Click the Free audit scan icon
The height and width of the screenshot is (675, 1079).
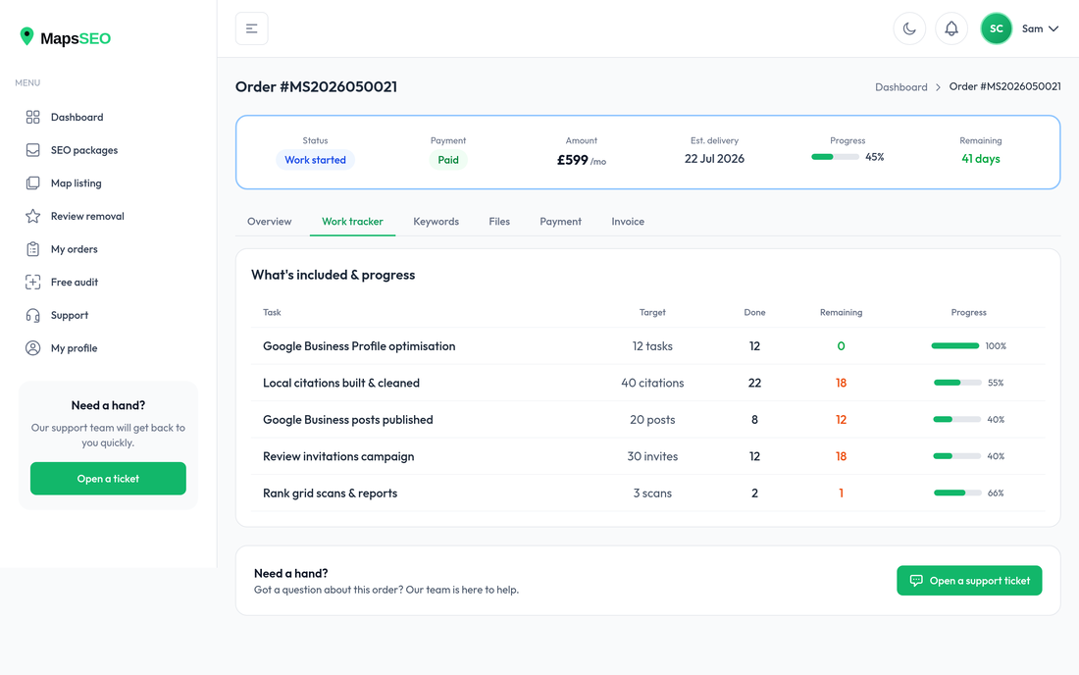[x=32, y=283]
